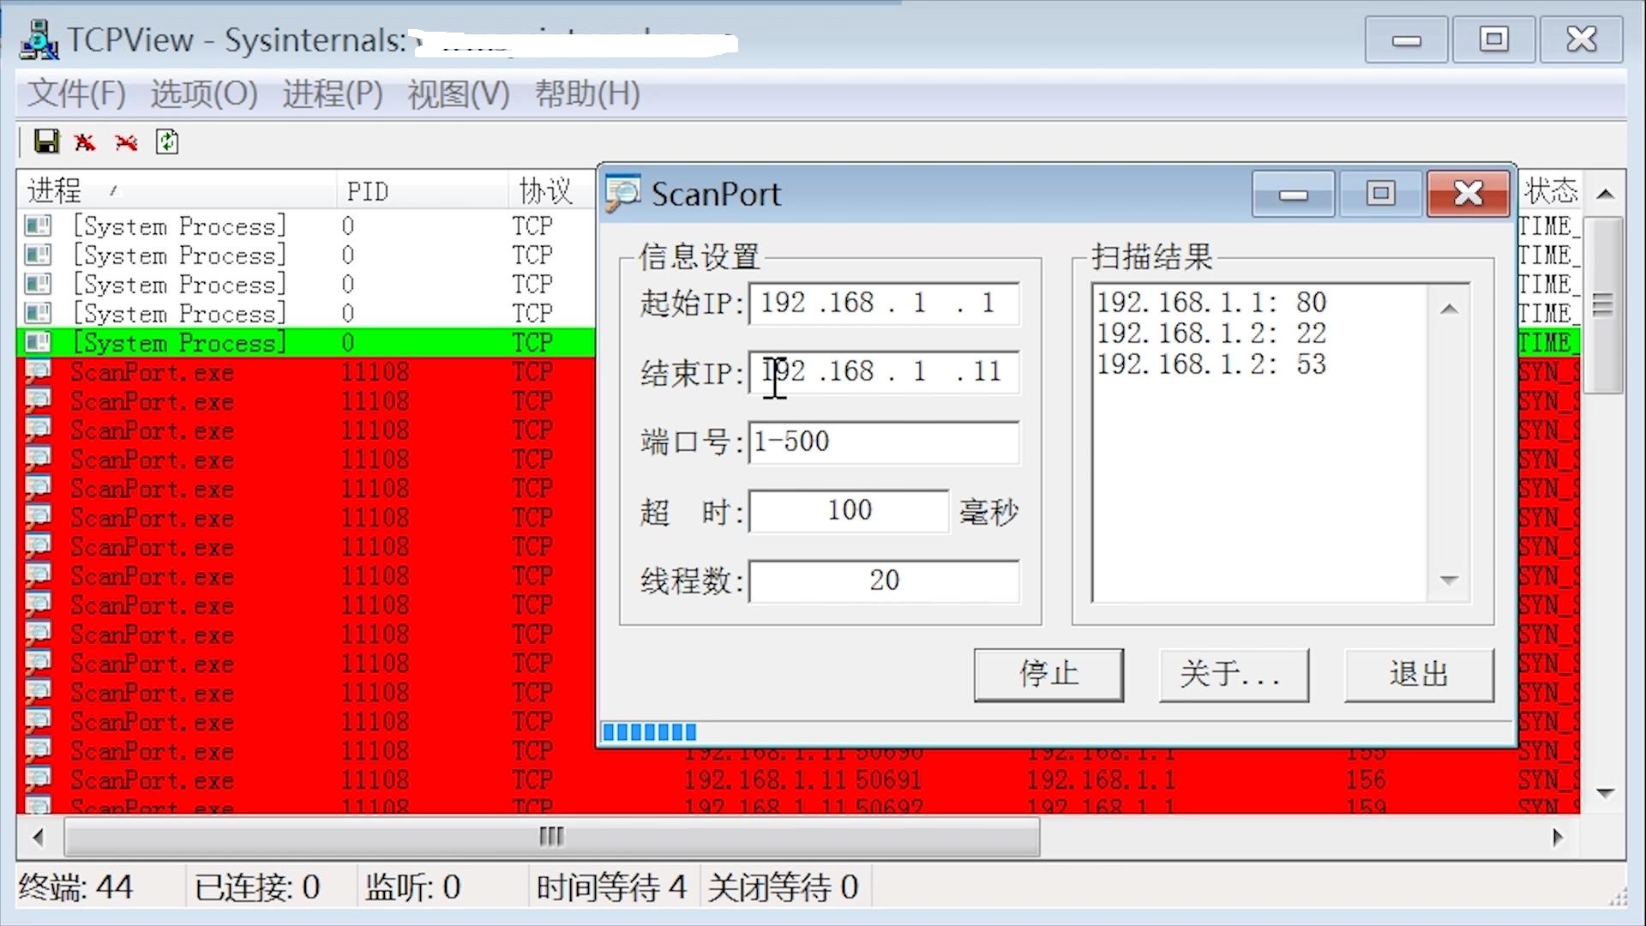This screenshot has height=926, width=1646.
Task: Click the icon of first ScanPort.exe row
Action: click(38, 372)
